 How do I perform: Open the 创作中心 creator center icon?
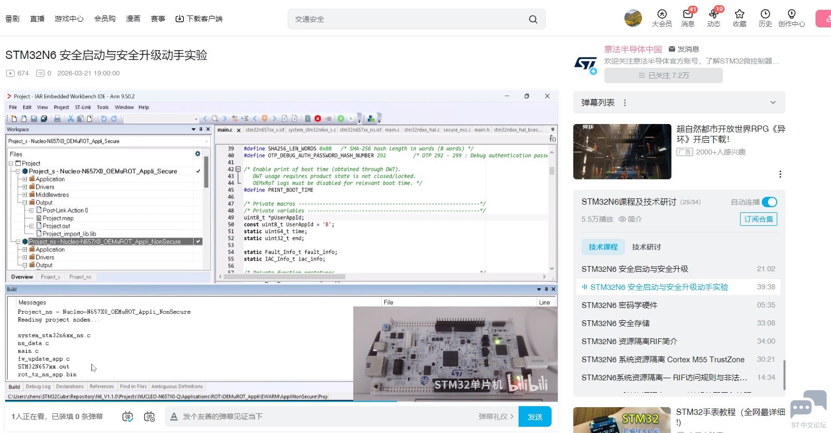point(792,18)
